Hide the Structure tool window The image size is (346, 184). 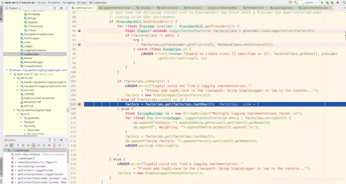(66, 140)
